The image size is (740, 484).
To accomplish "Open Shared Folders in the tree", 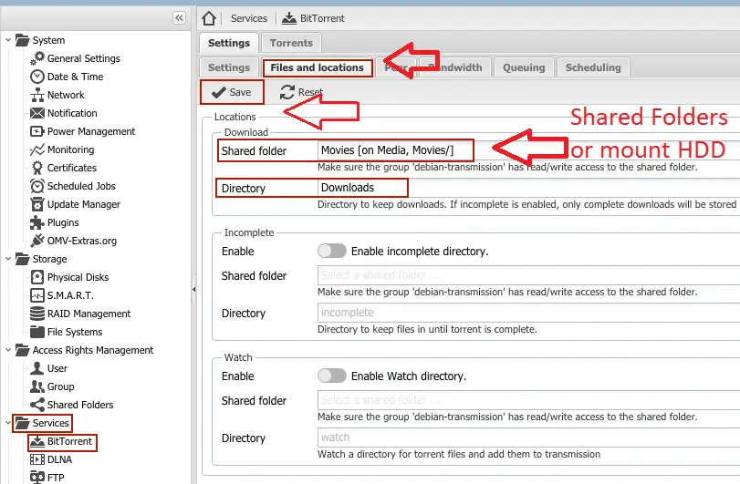I will pos(80,405).
